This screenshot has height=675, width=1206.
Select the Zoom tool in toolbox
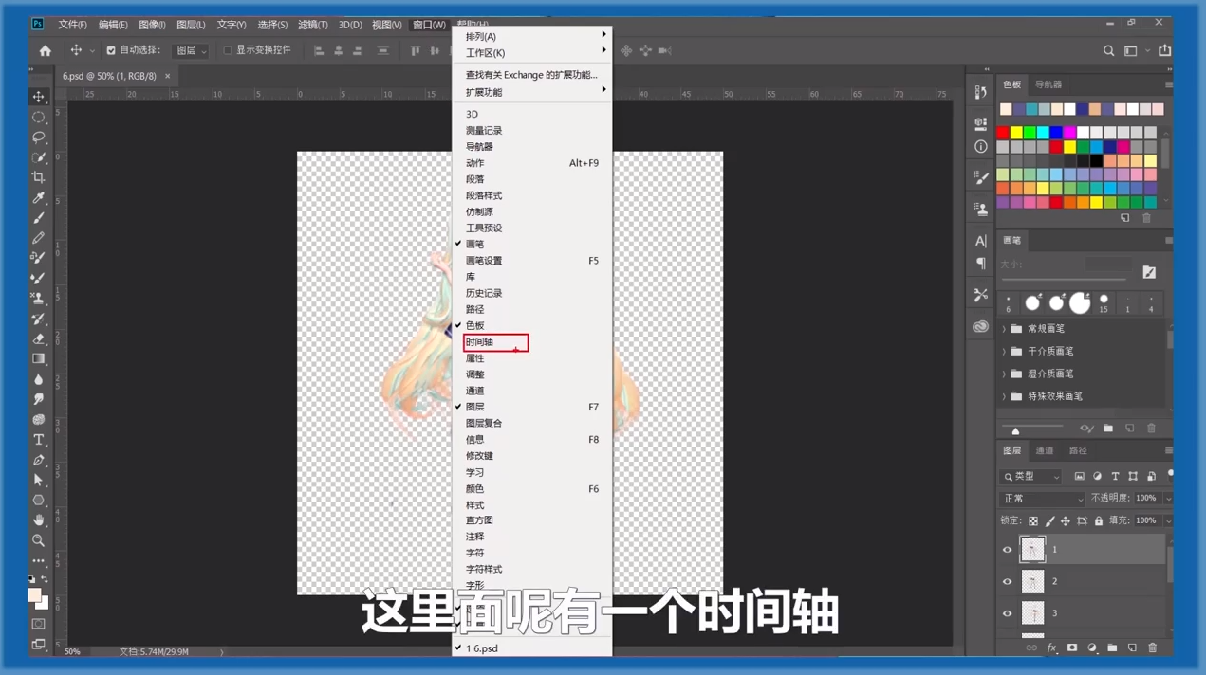39,540
